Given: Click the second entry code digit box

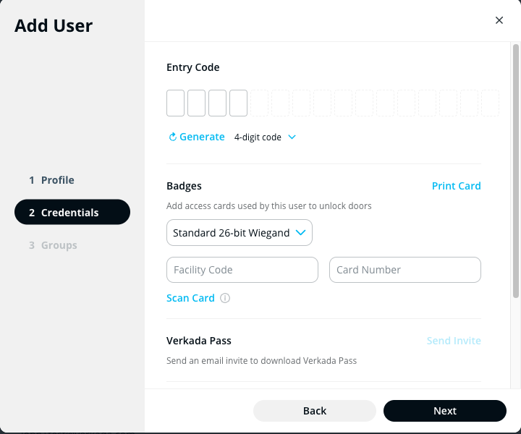Looking at the screenshot, I should point(196,103).
